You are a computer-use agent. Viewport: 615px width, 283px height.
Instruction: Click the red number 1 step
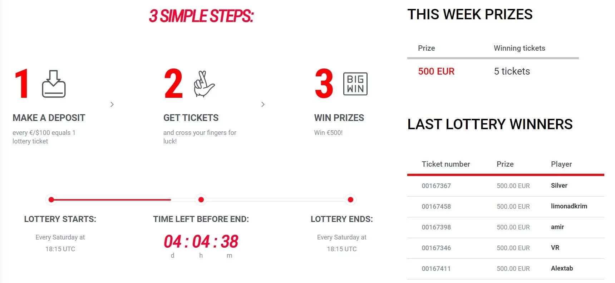tap(22, 84)
